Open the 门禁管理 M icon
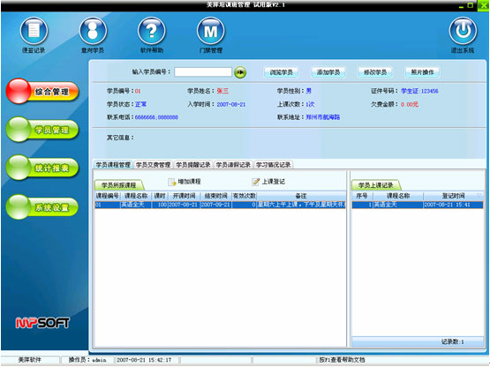 [x=211, y=31]
